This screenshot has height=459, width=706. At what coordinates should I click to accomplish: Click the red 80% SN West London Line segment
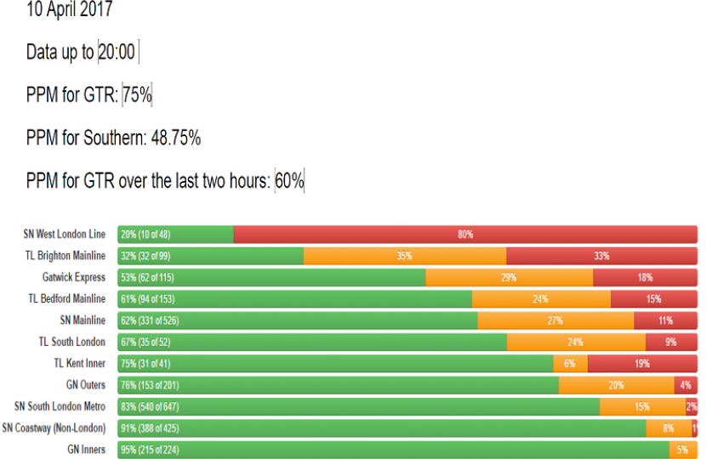465,235
